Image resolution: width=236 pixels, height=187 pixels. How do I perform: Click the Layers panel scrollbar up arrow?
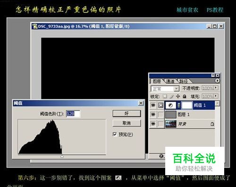tap(218, 103)
